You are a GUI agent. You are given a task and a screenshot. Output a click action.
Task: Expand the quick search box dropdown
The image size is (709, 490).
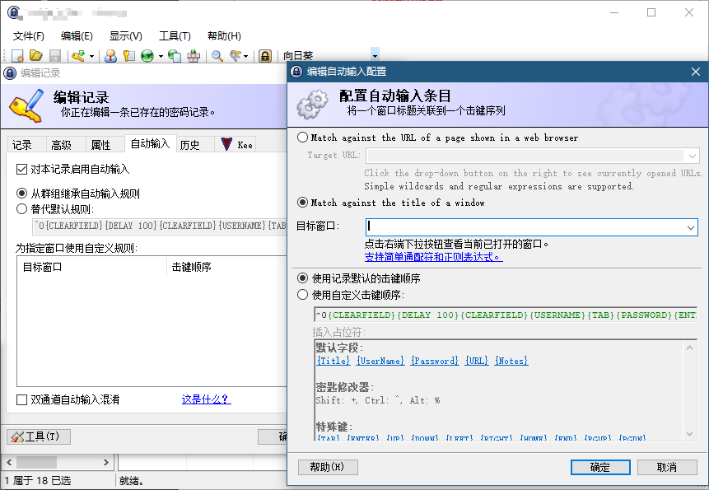[375, 56]
